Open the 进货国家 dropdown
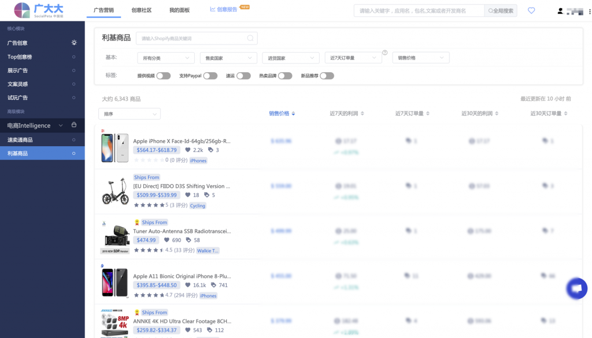This screenshot has width=592, height=338. tap(291, 58)
